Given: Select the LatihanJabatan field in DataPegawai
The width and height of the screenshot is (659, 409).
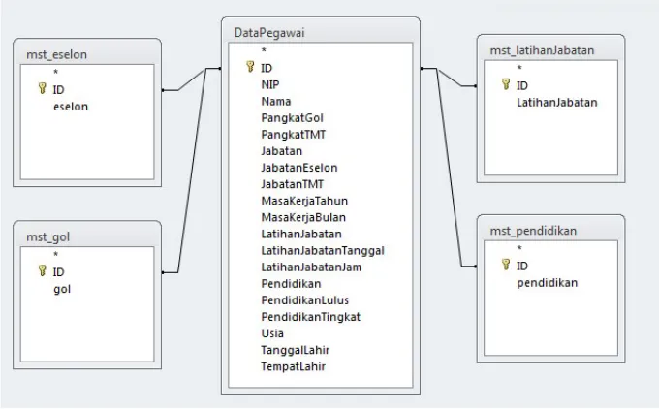Looking at the screenshot, I should (x=320, y=234).
